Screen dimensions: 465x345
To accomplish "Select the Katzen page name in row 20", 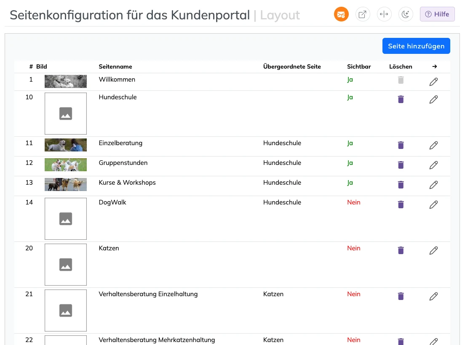I will 109,249.
